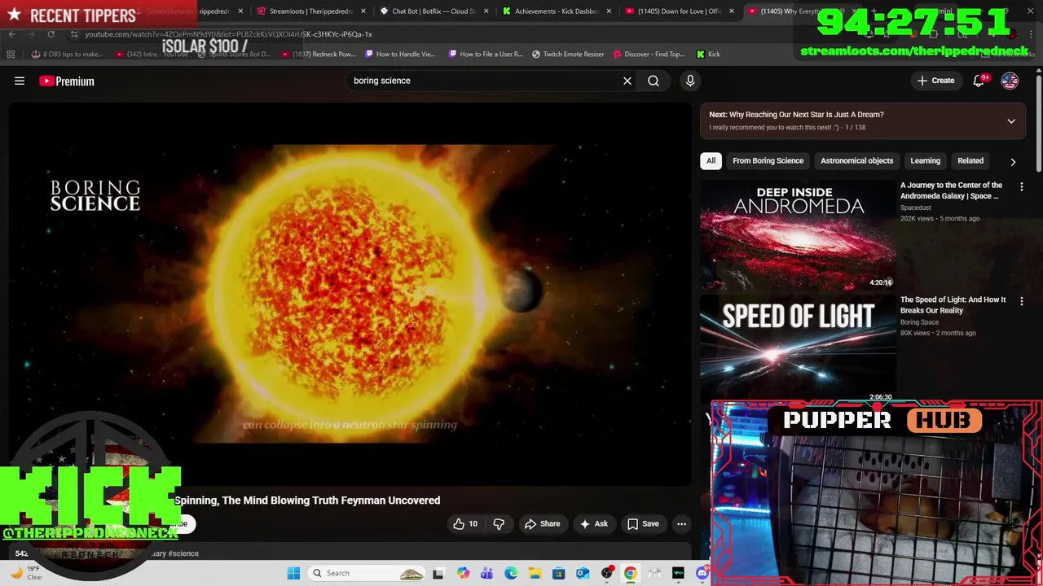Save the video to a playlist
1043x586 pixels.
pyautogui.click(x=642, y=524)
